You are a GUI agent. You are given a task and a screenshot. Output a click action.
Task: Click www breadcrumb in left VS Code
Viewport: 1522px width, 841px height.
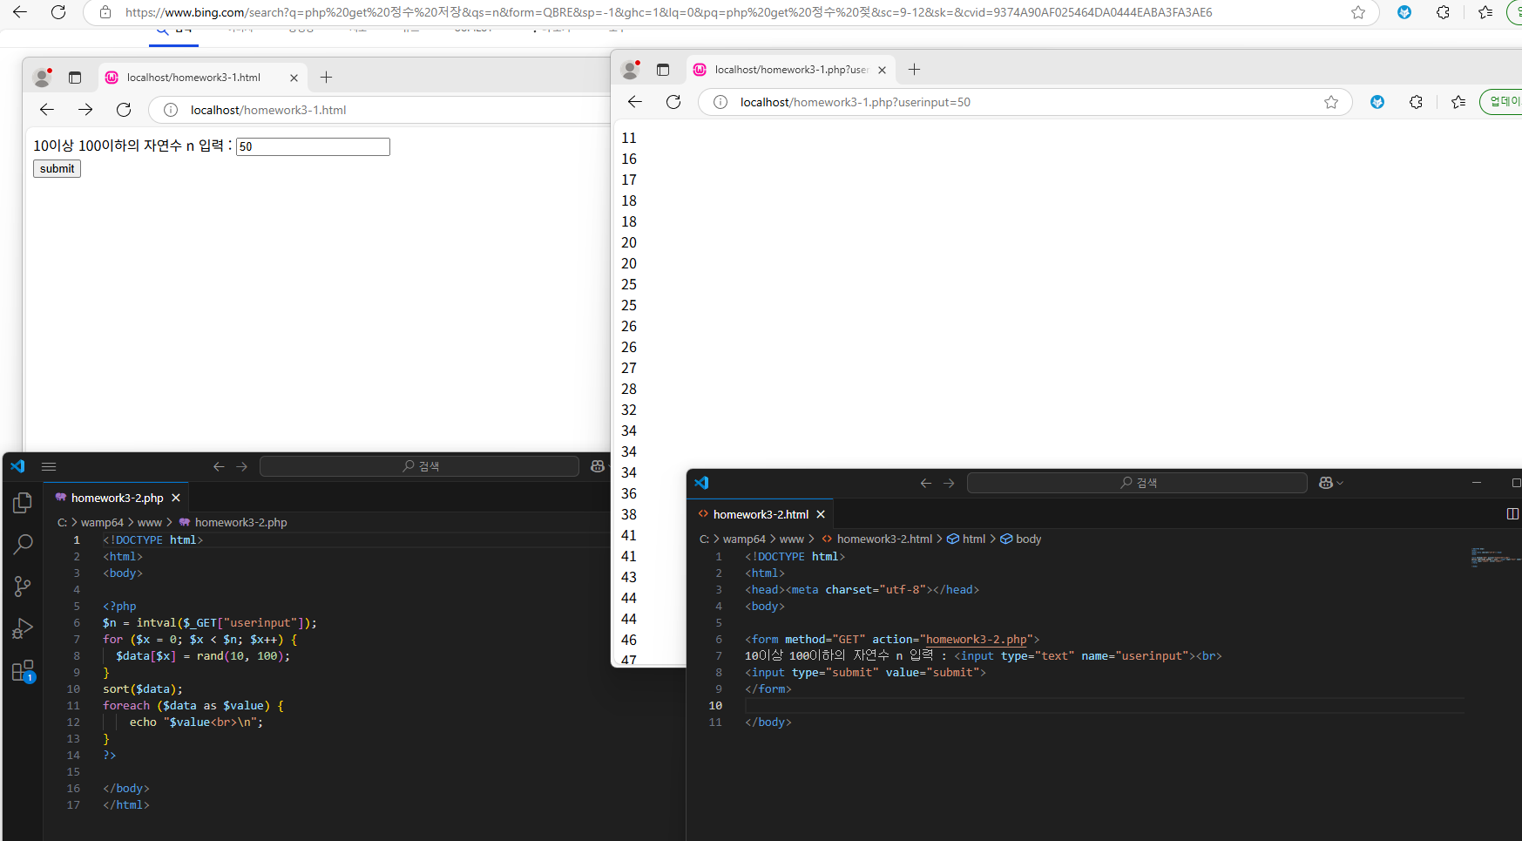click(150, 522)
